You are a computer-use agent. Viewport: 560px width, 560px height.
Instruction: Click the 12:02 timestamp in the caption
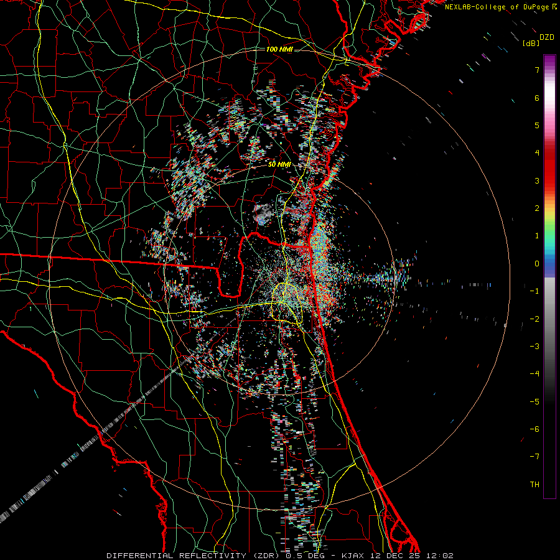[x=439, y=556]
